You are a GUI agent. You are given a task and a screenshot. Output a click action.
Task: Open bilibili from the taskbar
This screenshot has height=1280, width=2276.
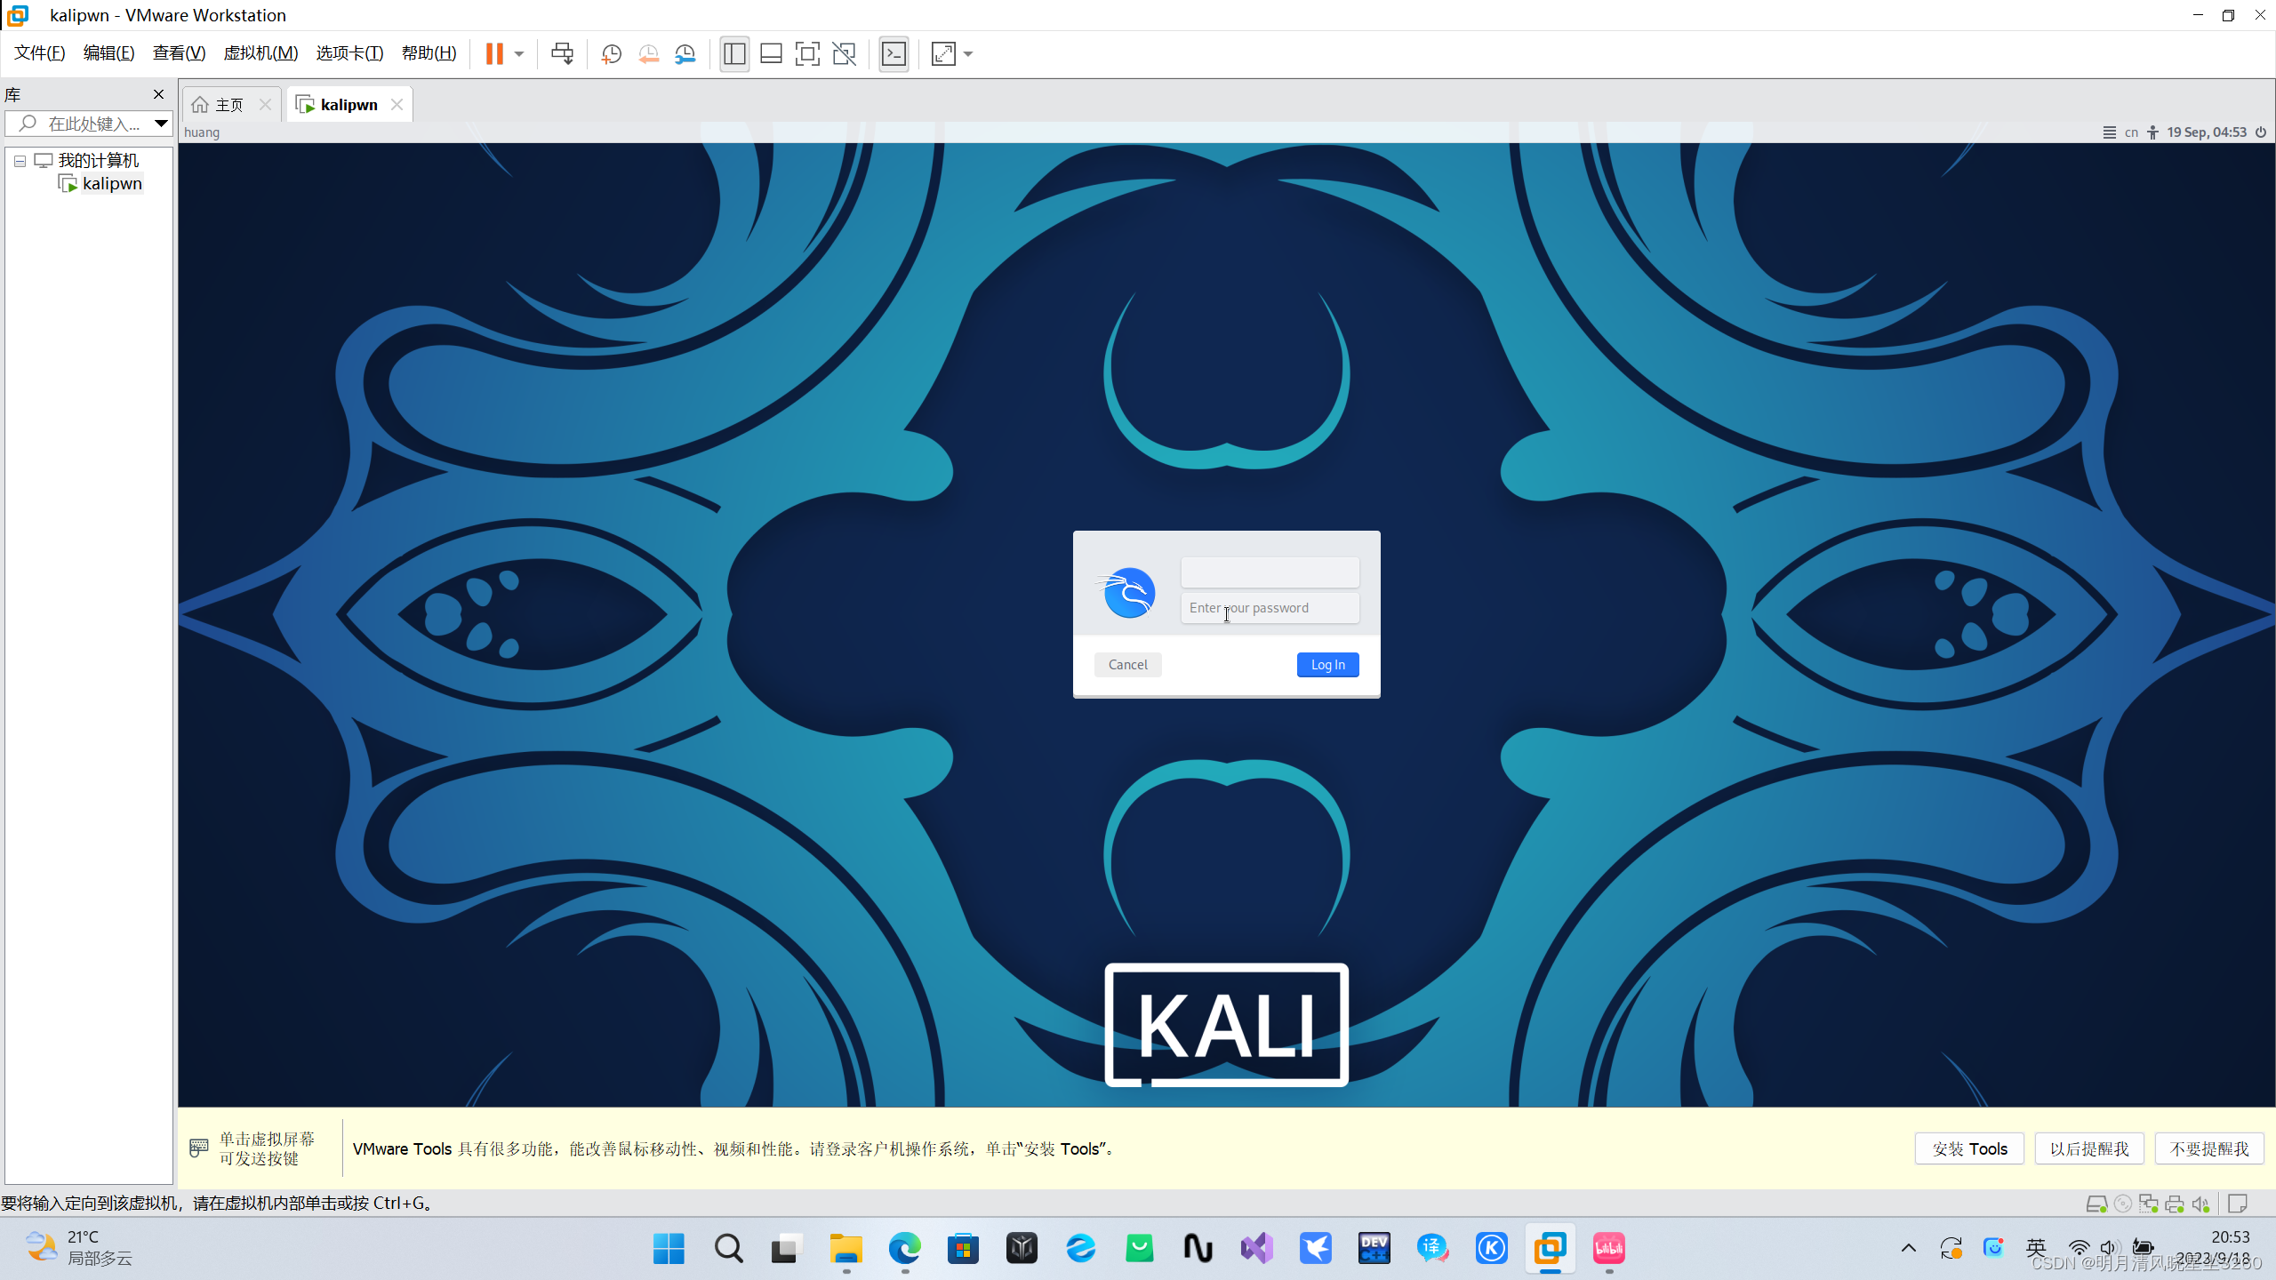(x=1609, y=1249)
